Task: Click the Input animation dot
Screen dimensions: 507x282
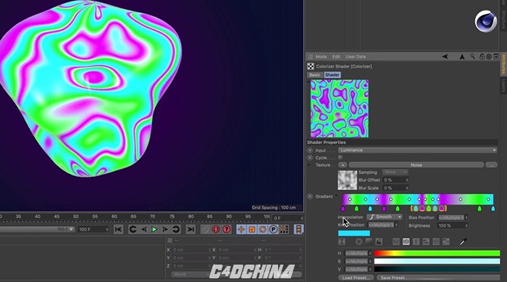Action: tap(310, 150)
